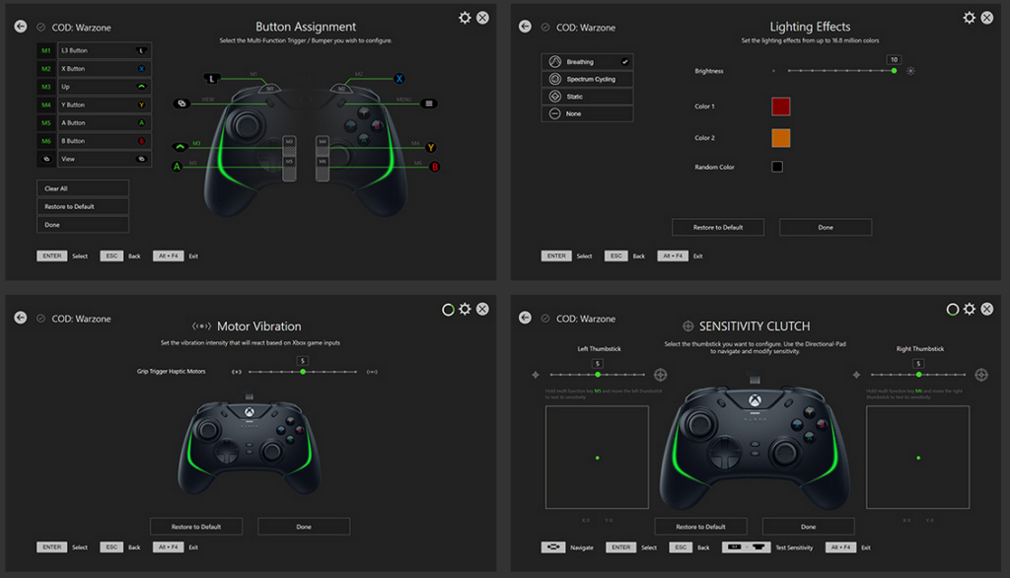Click the circle icon in Motor Vibration panel
Viewport: 1010px width, 578px height.
[x=448, y=310]
